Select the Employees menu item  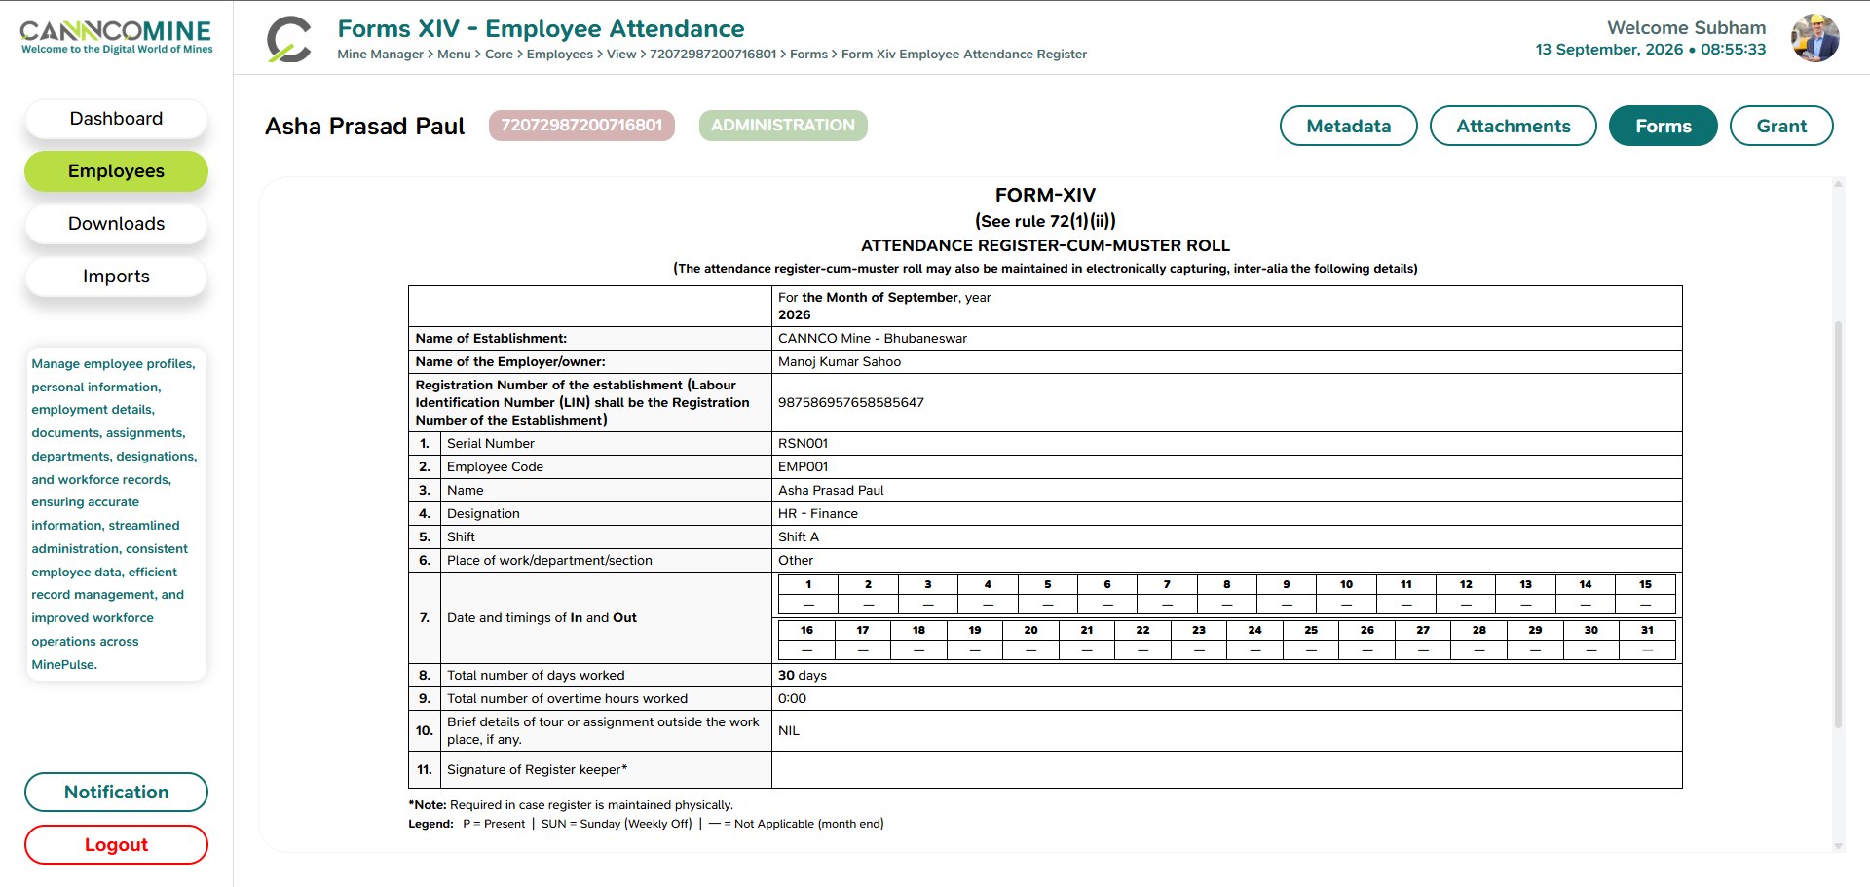tap(116, 171)
